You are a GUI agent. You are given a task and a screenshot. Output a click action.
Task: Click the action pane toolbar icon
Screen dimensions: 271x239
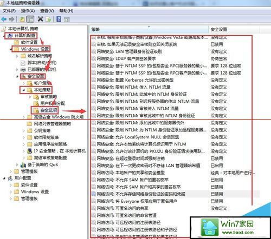(67, 19)
